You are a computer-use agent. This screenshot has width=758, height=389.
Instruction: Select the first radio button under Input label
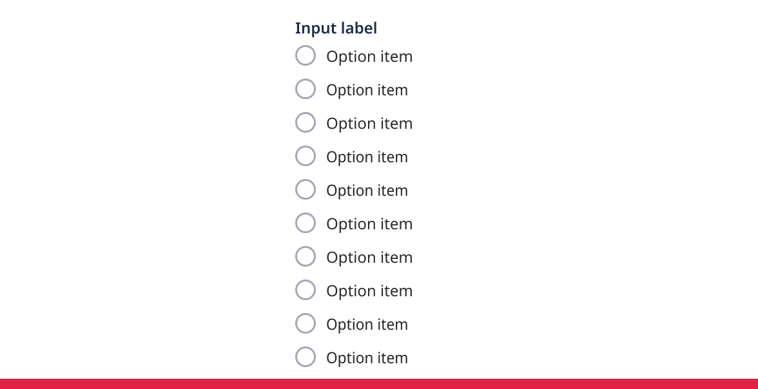[306, 55]
